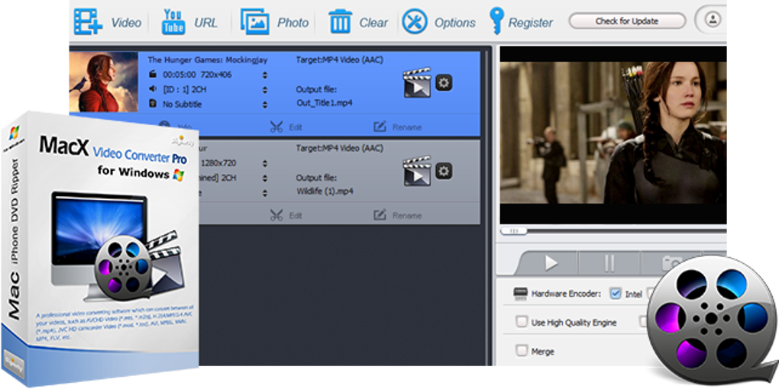
Task: Open Options from the toolbar
Action: coord(454,23)
